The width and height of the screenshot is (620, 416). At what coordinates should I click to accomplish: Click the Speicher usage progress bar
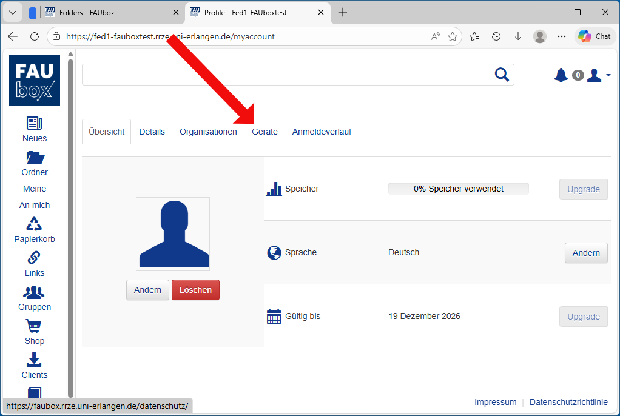[x=458, y=189]
